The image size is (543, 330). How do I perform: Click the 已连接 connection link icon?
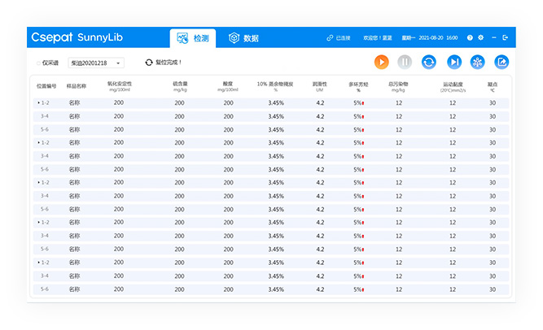click(330, 38)
